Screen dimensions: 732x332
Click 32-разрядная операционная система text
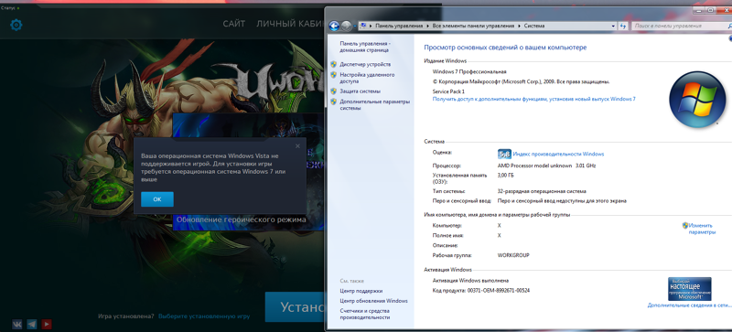pos(542,191)
